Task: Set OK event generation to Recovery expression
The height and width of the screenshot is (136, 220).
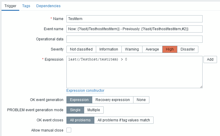Action: 112,100
